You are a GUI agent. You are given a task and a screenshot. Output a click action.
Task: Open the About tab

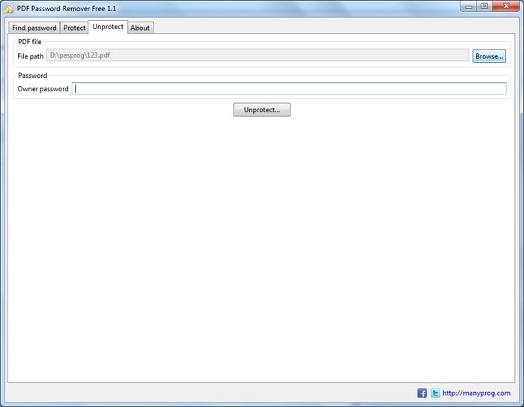(140, 28)
